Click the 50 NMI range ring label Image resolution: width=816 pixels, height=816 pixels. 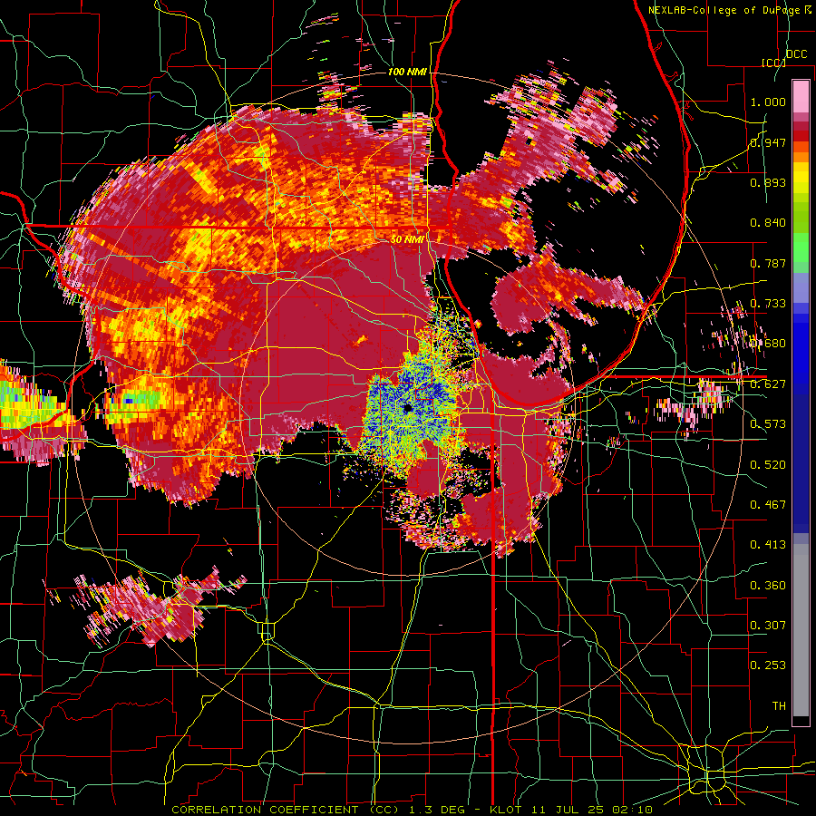point(407,240)
